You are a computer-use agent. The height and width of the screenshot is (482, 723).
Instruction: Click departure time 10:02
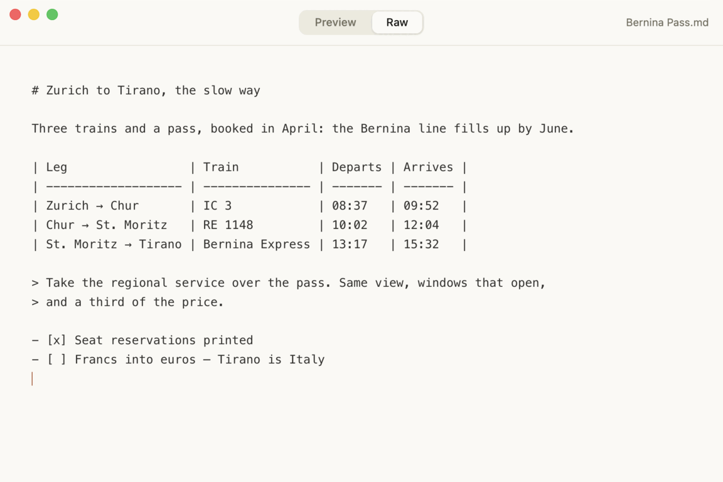click(x=350, y=225)
